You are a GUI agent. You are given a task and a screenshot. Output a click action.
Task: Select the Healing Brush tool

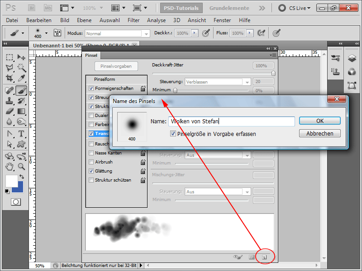pyautogui.click(x=9, y=90)
